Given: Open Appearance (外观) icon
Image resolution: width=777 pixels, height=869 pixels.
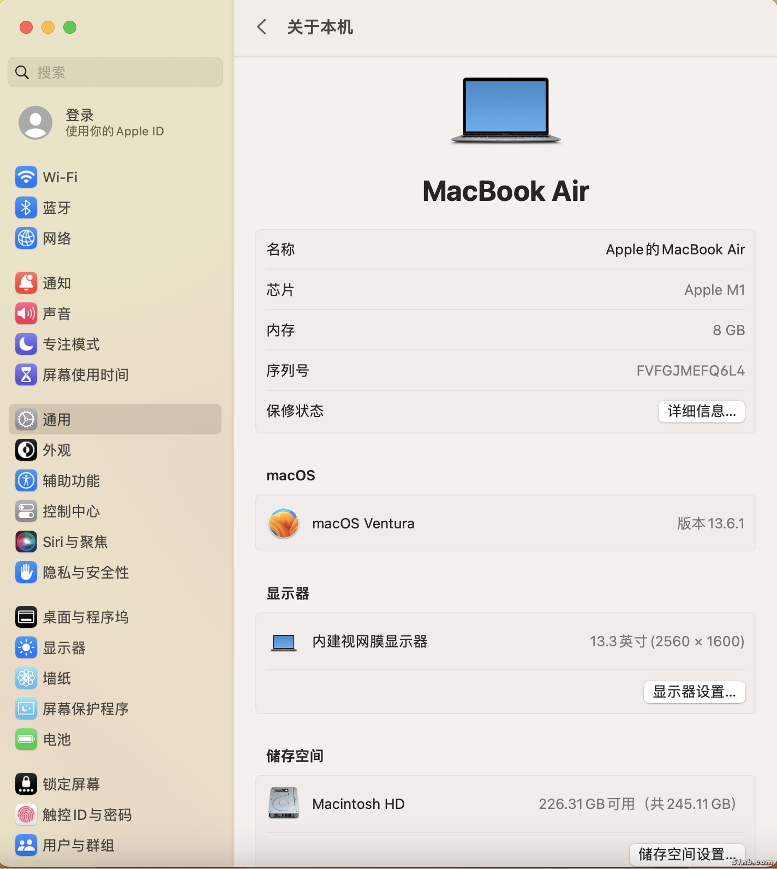Looking at the screenshot, I should click(x=26, y=450).
